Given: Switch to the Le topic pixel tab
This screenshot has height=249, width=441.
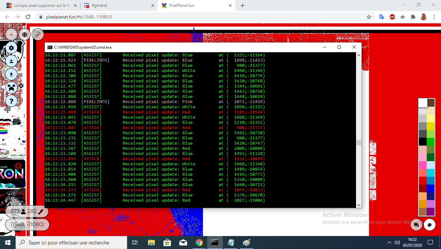Looking at the screenshot, I should 39,6.
